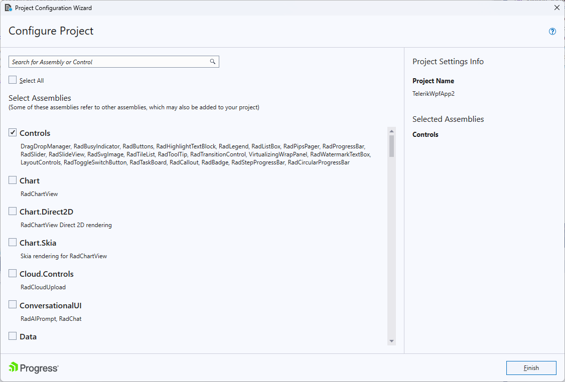Select the Chart.Skia checkbox

(x=12, y=242)
